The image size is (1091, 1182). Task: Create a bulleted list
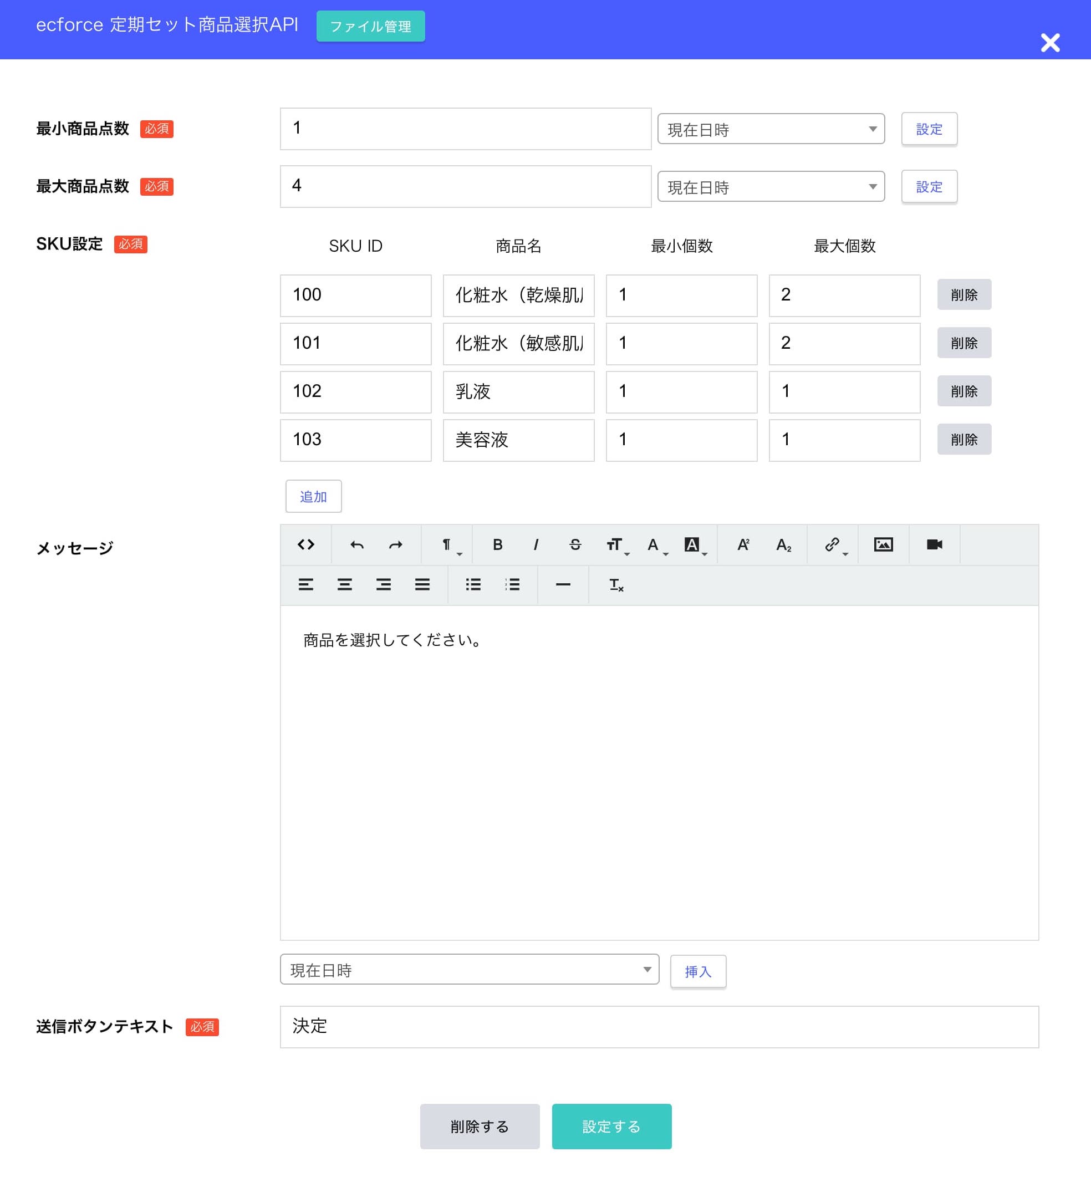click(472, 585)
